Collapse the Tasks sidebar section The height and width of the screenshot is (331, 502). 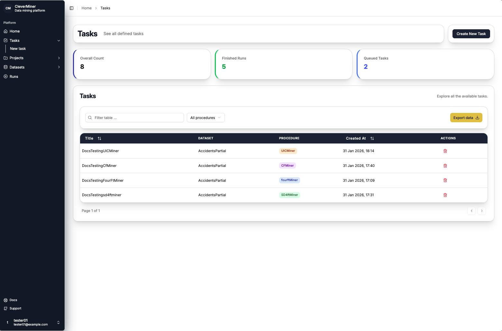59,40
